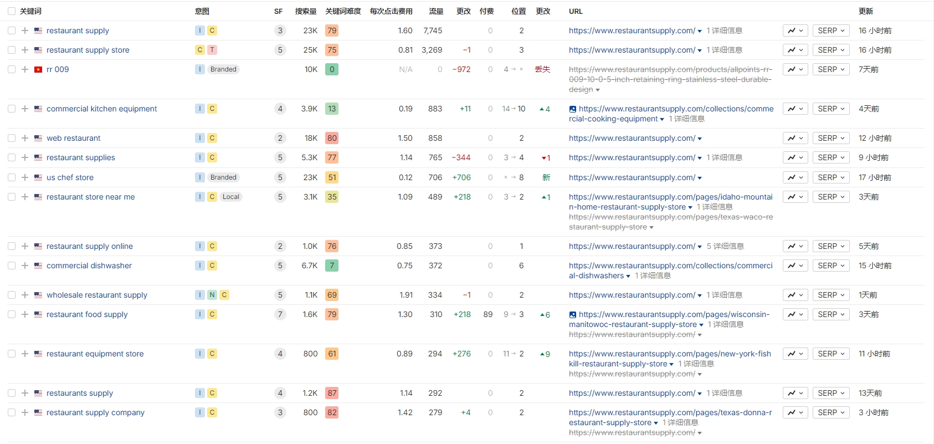Click the flag icon next to rr 009
934x444 pixels.
pos(38,69)
